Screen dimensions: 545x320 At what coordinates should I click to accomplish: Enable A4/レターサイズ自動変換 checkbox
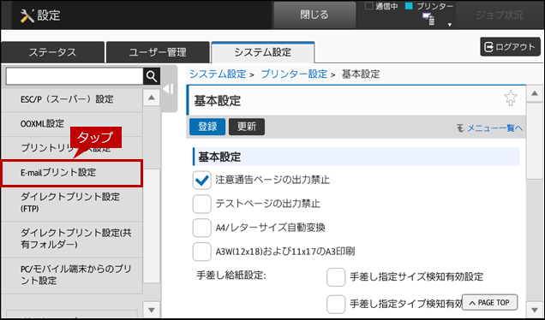[201, 228]
